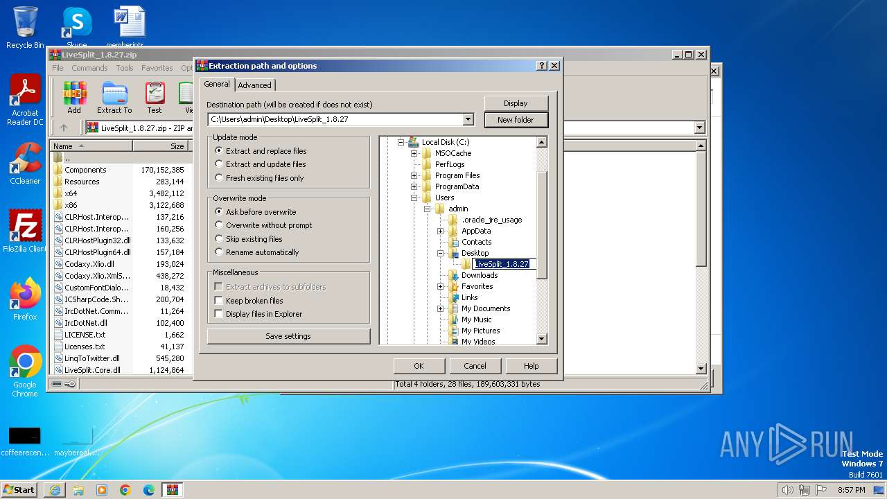887x499 pixels.
Task: Click the folder tree's vertical scrollbar thumb
Action: [542, 225]
